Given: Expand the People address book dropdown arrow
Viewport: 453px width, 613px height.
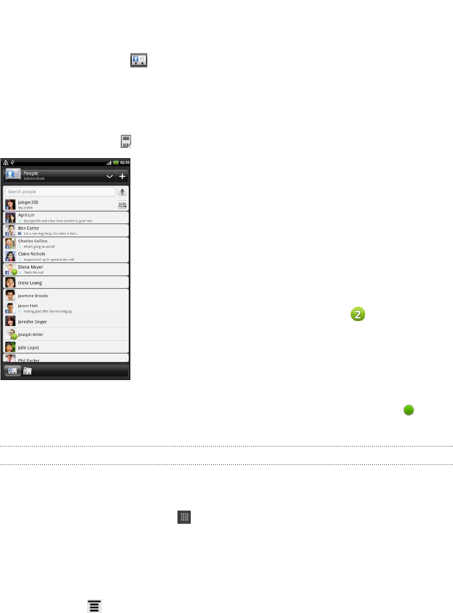Looking at the screenshot, I should [110, 177].
